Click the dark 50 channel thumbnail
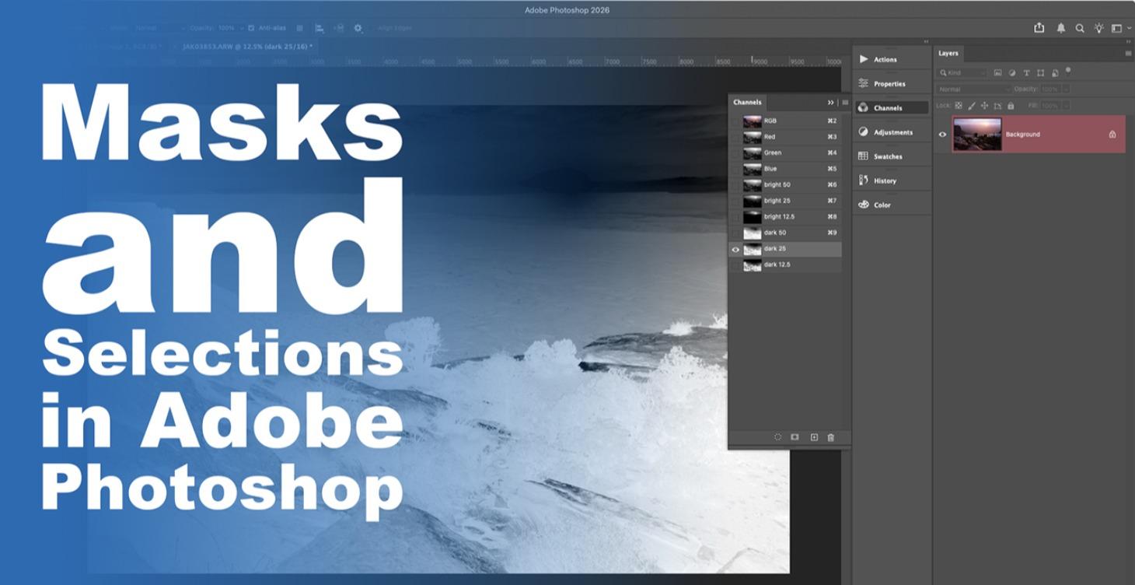Screen dimensions: 1135x585 (752, 233)
